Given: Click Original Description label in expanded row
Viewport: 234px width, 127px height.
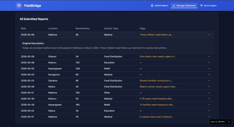Looking at the screenshot, I should point(33,43).
